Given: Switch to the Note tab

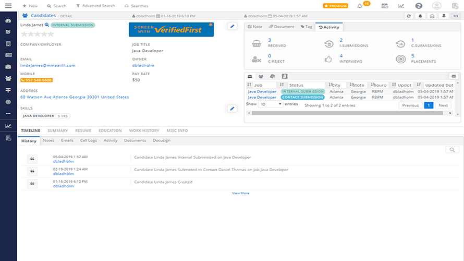Looking at the screenshot, I should [255, 27].
